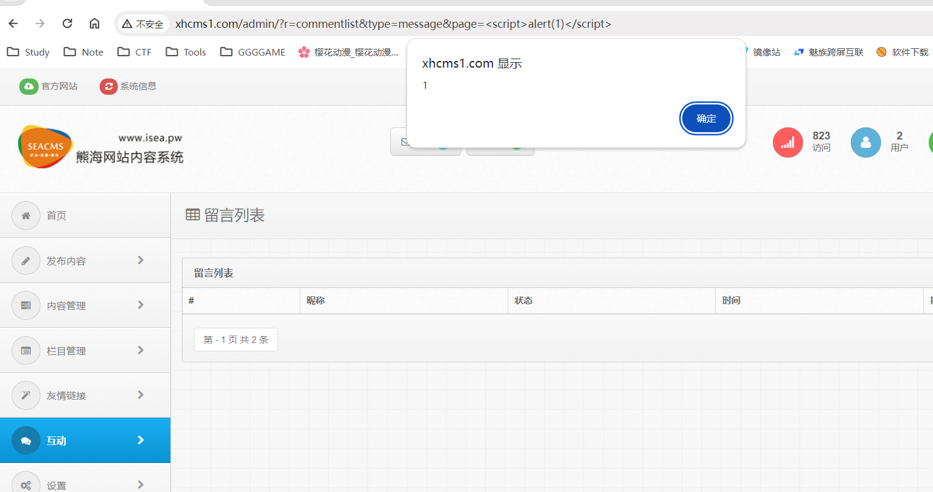Click the www.isea.pw text
This screenshot has height=492, width=933.
[x=150, y=138]
